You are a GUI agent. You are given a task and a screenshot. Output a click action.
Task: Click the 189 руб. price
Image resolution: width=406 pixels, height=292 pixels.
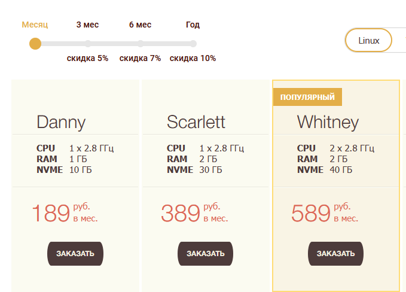[x=65, y=213]
